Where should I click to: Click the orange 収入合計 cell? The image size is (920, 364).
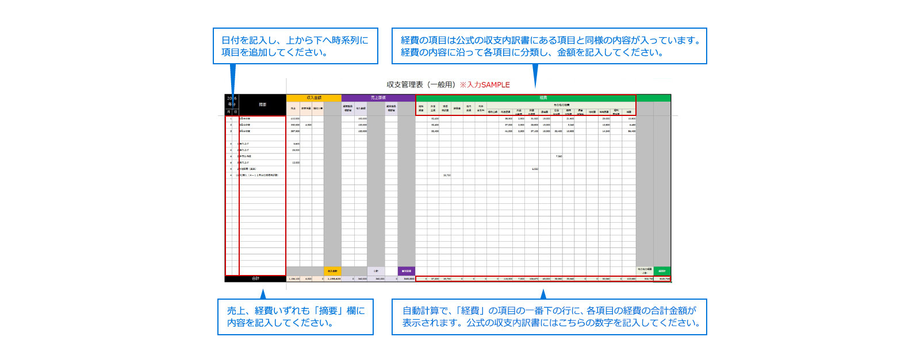pyautogui.click(x=332, y=271)
